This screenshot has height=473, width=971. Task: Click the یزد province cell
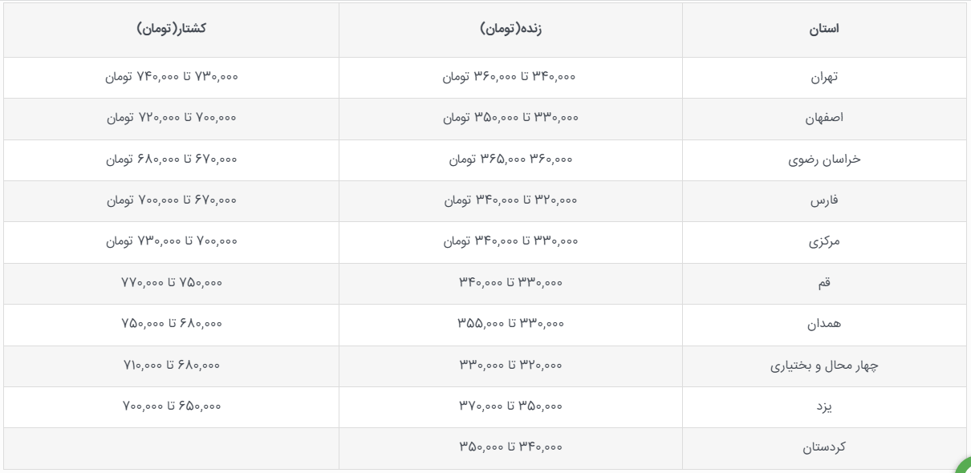point(824,407)
